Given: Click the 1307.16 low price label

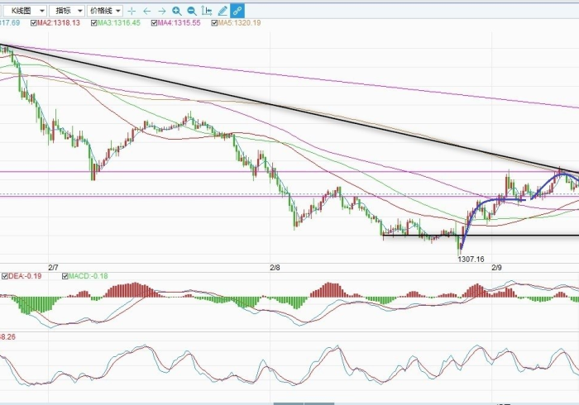Looking at the screenshot, I should point(470,258).
